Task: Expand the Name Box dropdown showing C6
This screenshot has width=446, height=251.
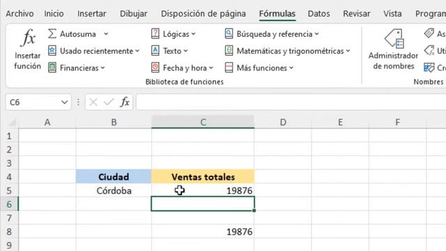Action: (64, 102)
